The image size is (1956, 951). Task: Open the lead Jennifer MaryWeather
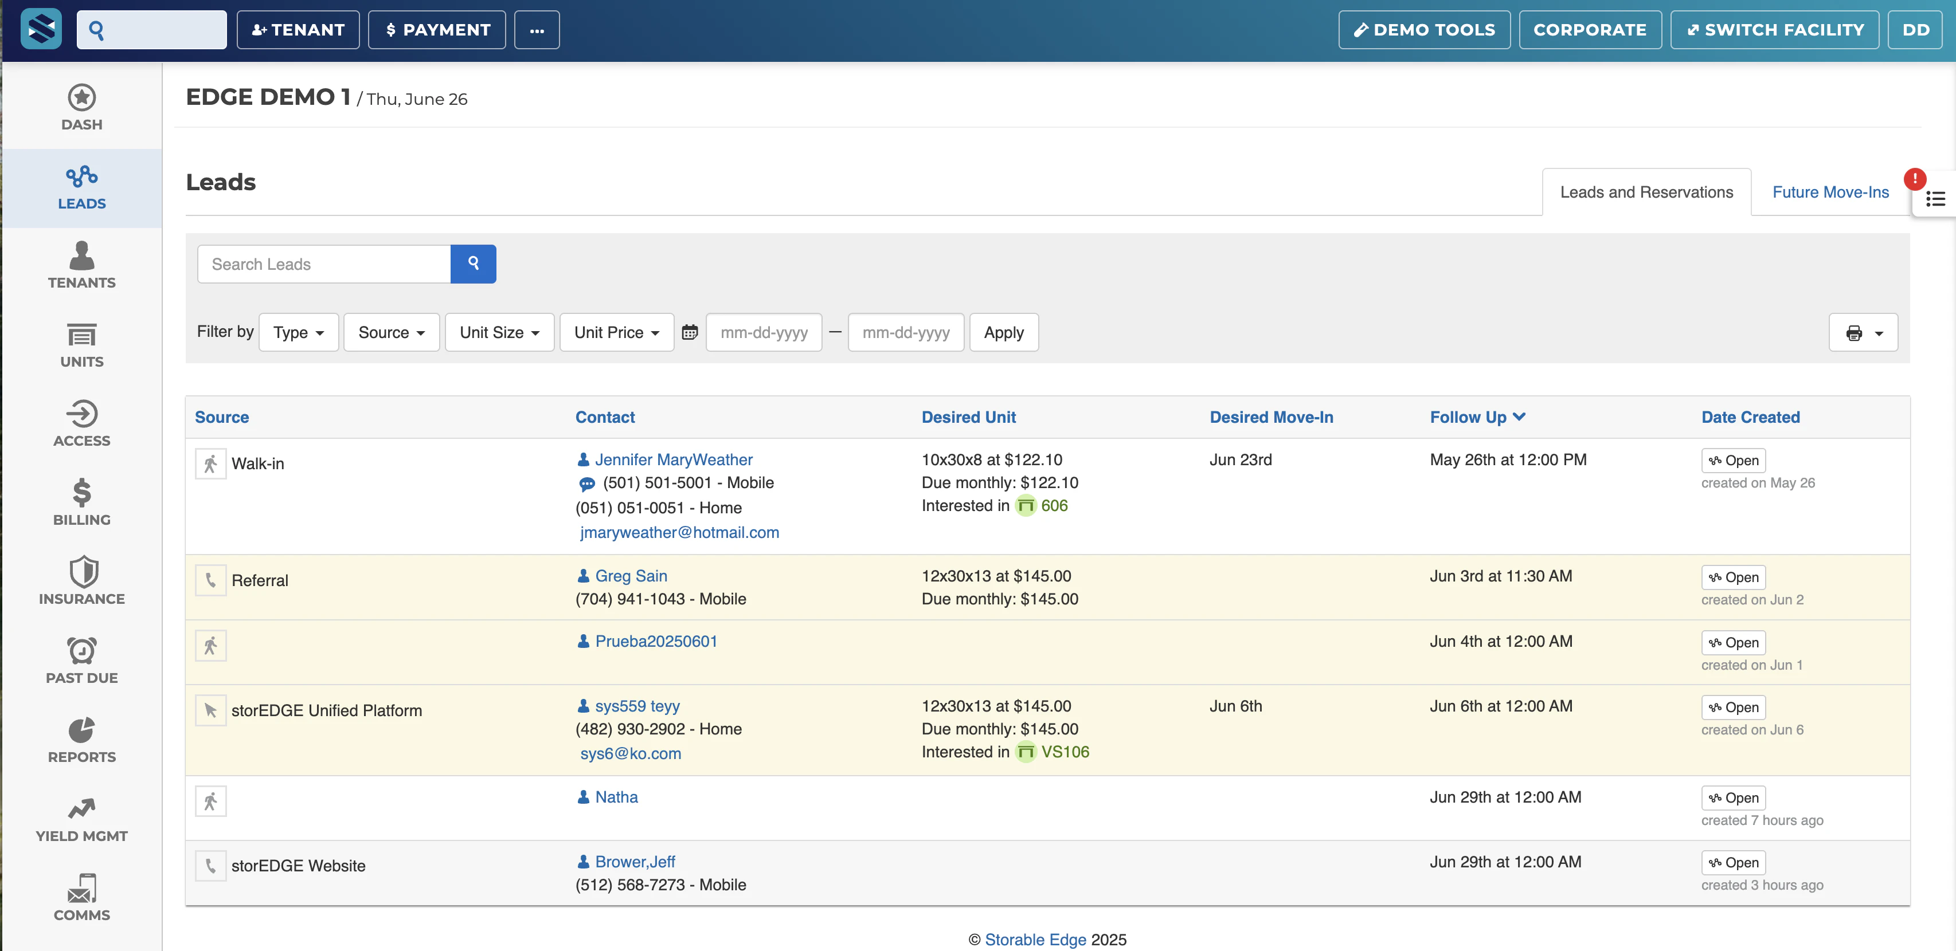674,459
